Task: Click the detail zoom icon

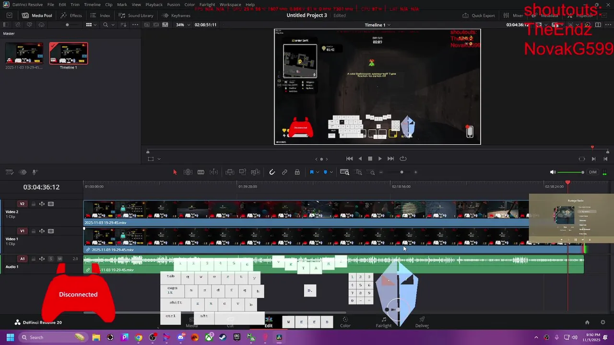Action: [359, 172]
